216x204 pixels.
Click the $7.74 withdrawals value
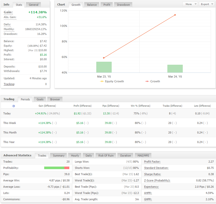pos(43,71)
